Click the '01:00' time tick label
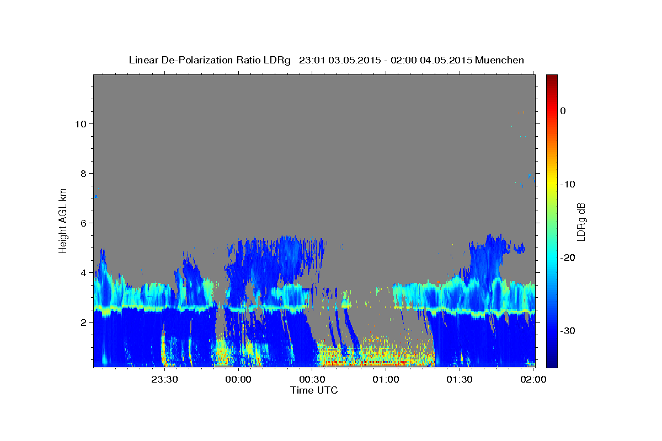 pyautogui.click(x=386, y=379)
